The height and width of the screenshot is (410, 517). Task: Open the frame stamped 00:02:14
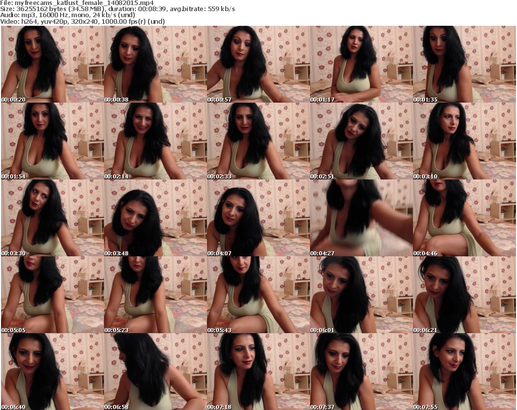pos(156,141)
